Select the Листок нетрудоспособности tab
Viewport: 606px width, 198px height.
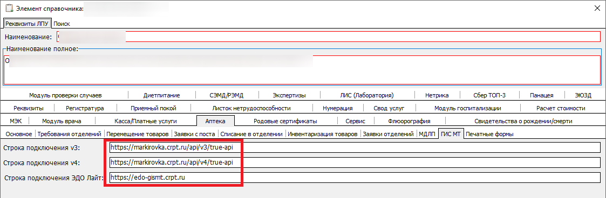[251, 108]
